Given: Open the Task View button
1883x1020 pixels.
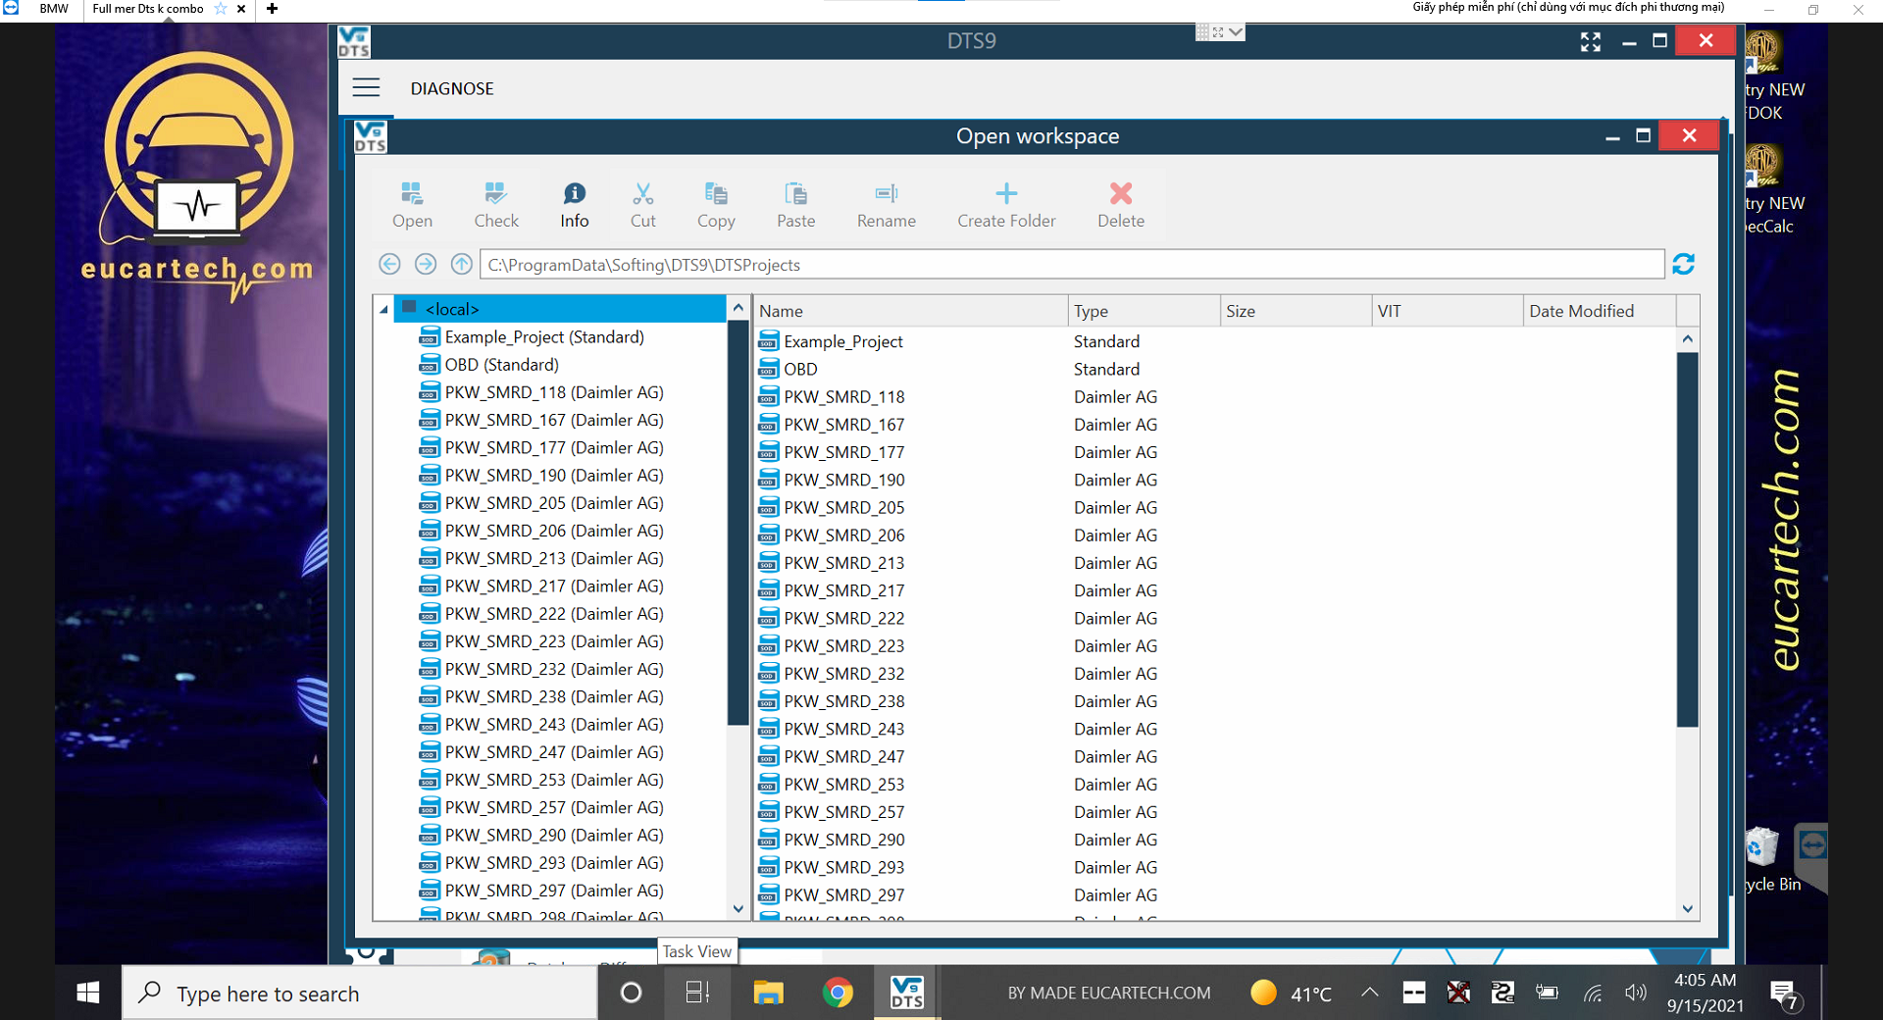Looking at the screenshot, I should tap(697, 993).
